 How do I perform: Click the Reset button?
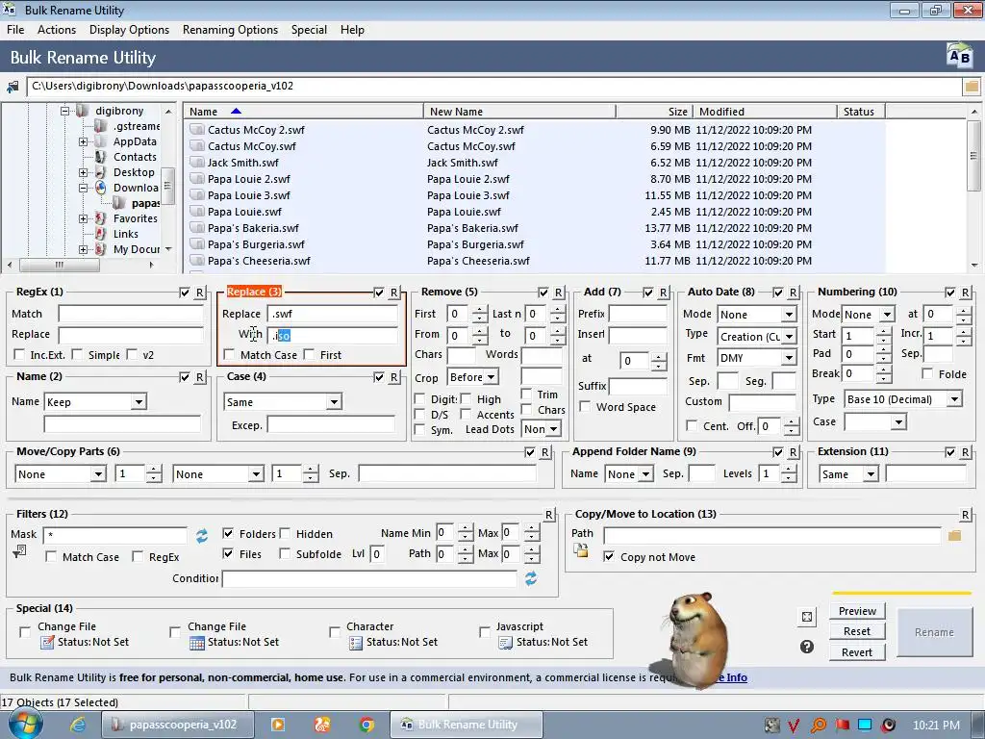coord(857,631)
